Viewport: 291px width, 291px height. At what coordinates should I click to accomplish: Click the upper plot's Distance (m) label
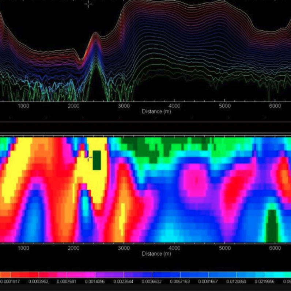coord(156,112)
